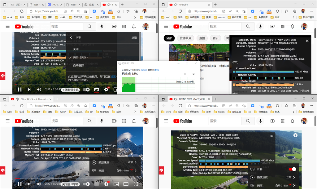Click YouTube logo in FLYING OVER YTALY window
Image resolution: width=317 pixels, height=189 pixels.
click(183, 121)
